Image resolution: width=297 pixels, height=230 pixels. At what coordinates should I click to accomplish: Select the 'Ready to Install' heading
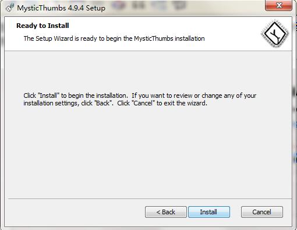tap(43, 26)
